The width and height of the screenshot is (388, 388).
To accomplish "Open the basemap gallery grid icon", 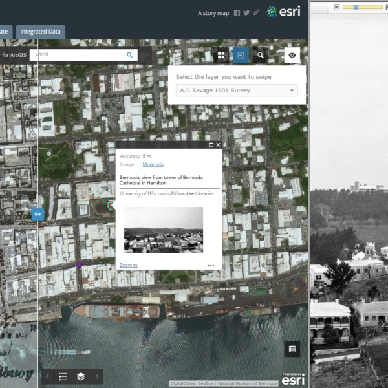I will pos(221,56).
